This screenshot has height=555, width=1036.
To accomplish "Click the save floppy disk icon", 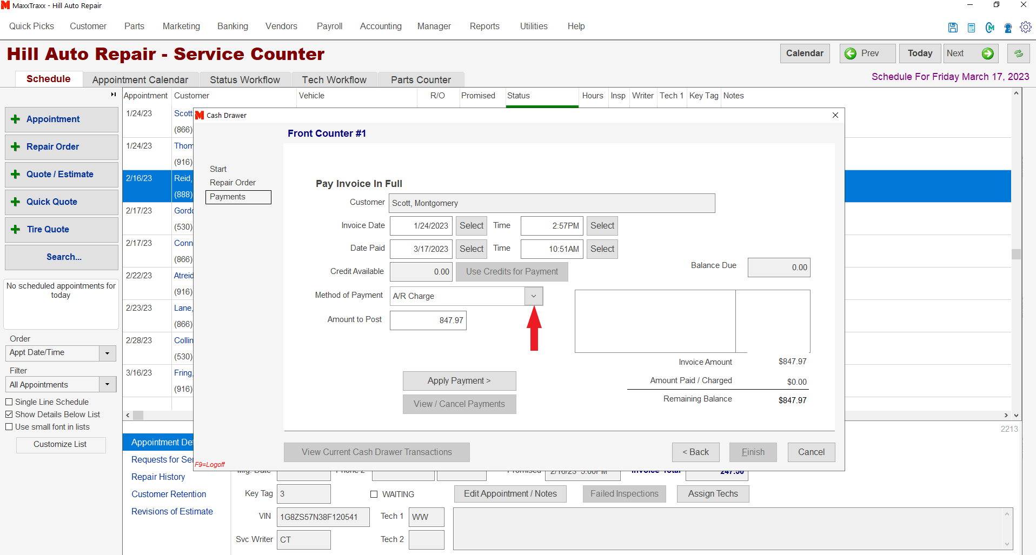I will [x=953, y=28].
